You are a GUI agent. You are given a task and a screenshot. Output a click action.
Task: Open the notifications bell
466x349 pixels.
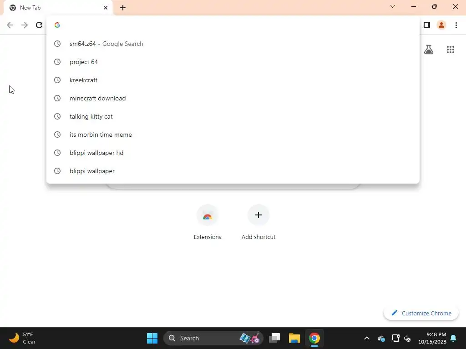pos(453,338)
